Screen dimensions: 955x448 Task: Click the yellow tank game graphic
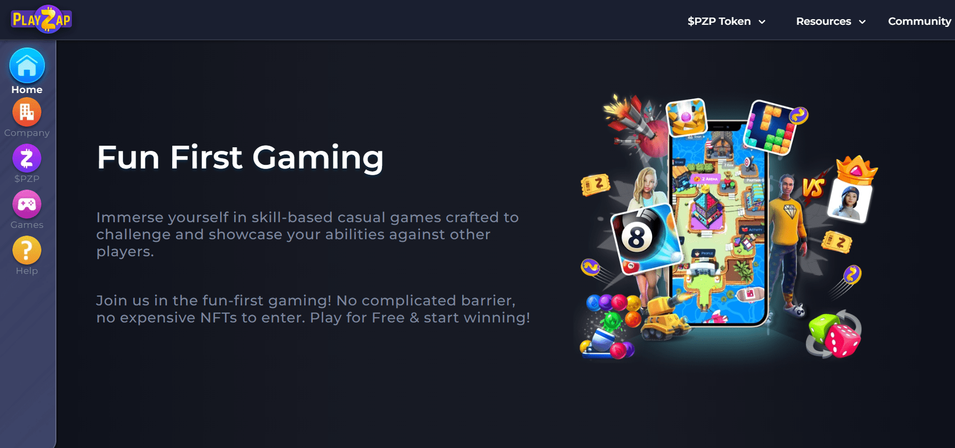[x=665, y=318]
